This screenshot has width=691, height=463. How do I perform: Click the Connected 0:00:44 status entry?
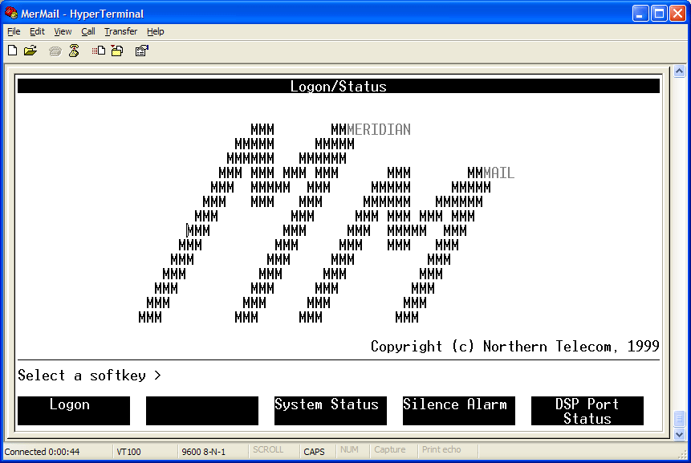[x=42, y=452]
